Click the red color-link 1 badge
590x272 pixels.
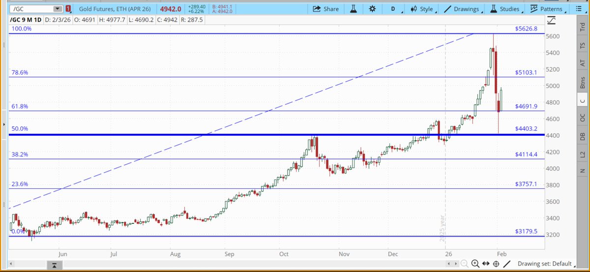[x=68, y=9]
